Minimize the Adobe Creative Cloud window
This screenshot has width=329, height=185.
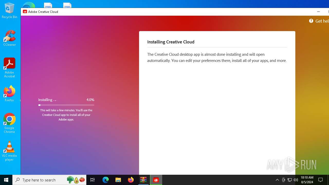click(x=318, y=12)
